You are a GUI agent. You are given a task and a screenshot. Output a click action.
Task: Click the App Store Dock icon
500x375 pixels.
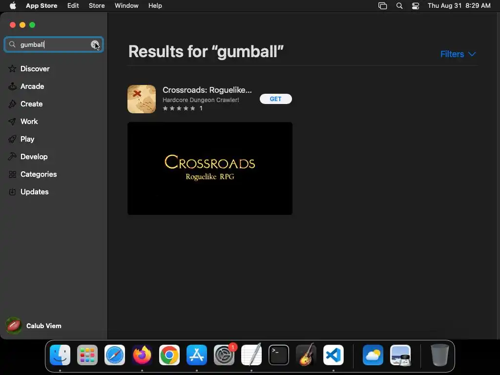(x=197, y=355)
